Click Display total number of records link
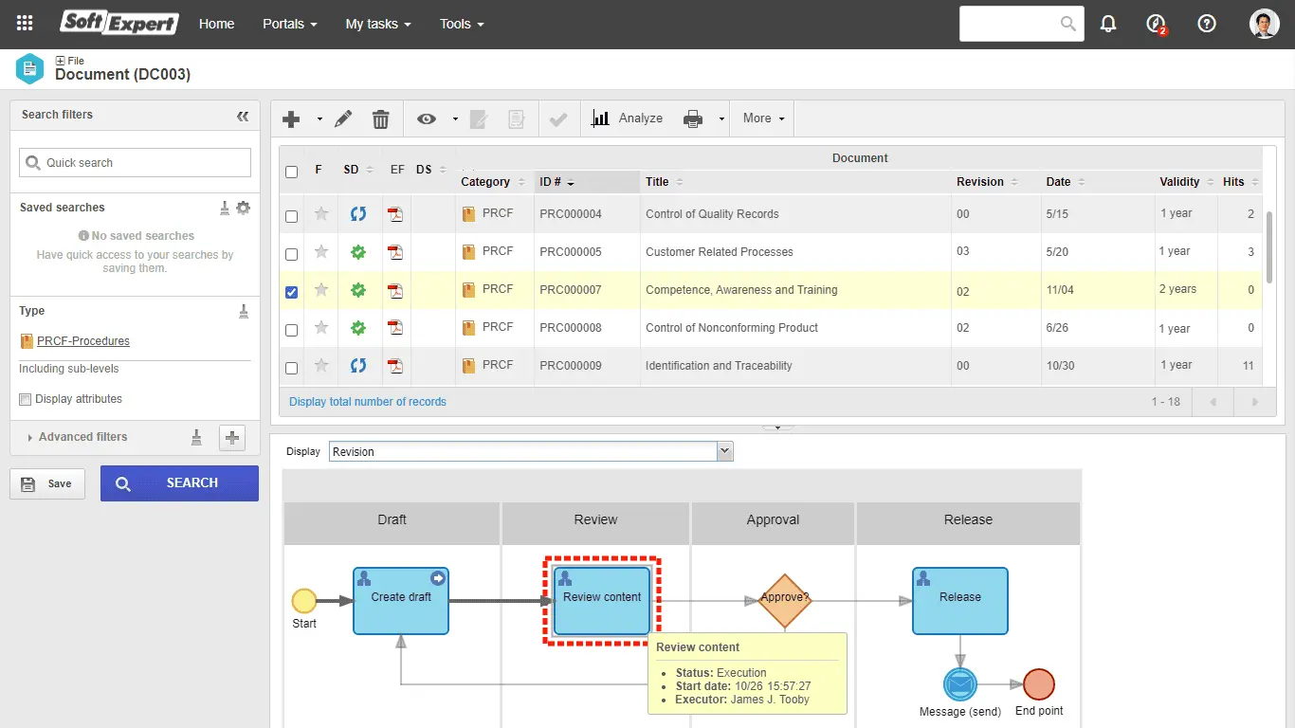This screenshot has width=1295, height=728. (367, 402)
